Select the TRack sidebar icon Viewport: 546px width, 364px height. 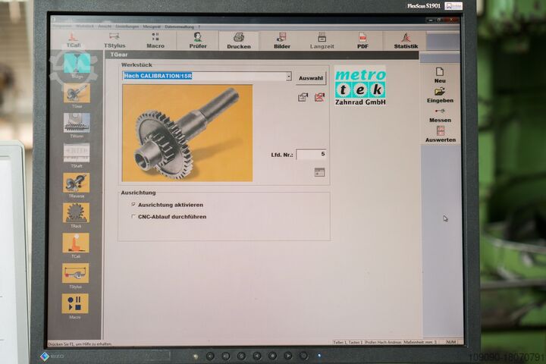pyautogui.click(x=77, y=212)
